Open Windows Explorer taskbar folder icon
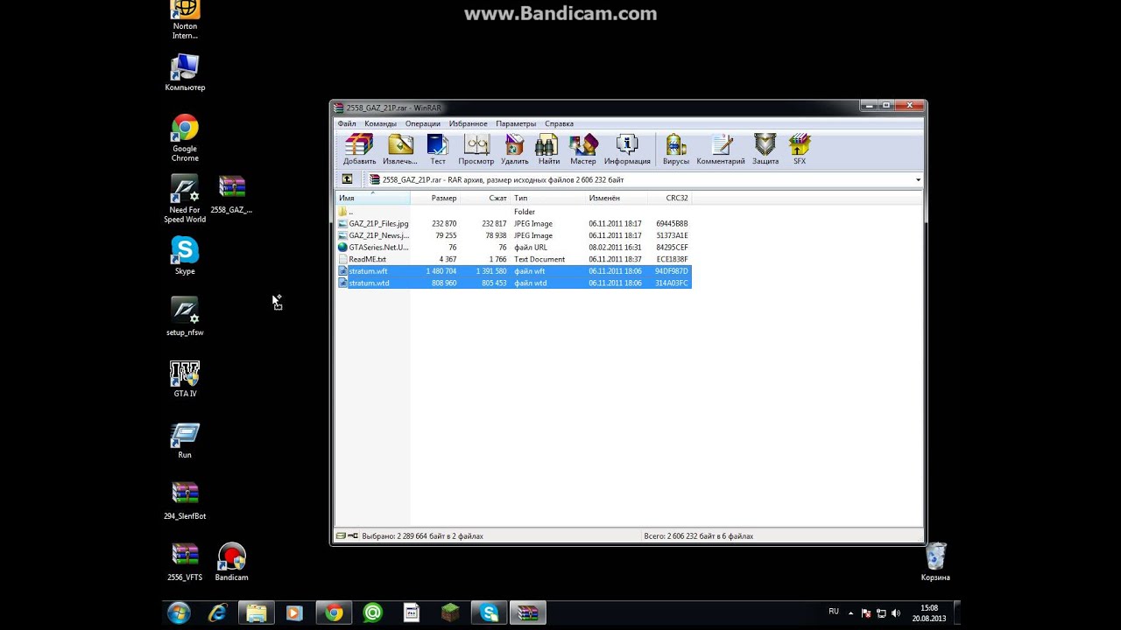1121x630 pixels. tap(256, 612)
